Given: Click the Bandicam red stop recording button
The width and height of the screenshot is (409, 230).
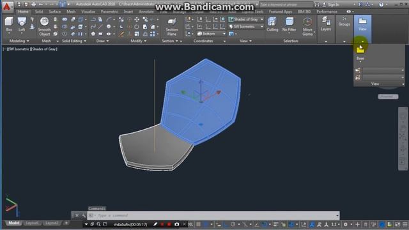Looking at the screenshot, I should click(x=169, y=224).
